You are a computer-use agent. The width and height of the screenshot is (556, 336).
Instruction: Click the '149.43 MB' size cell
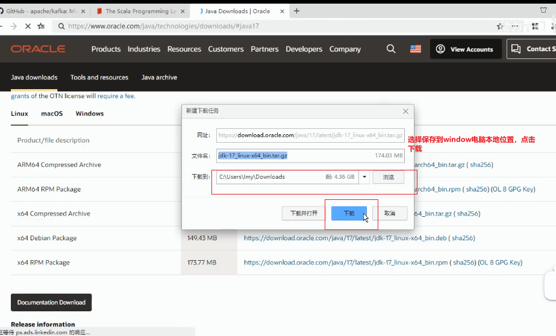click(202, 238)
